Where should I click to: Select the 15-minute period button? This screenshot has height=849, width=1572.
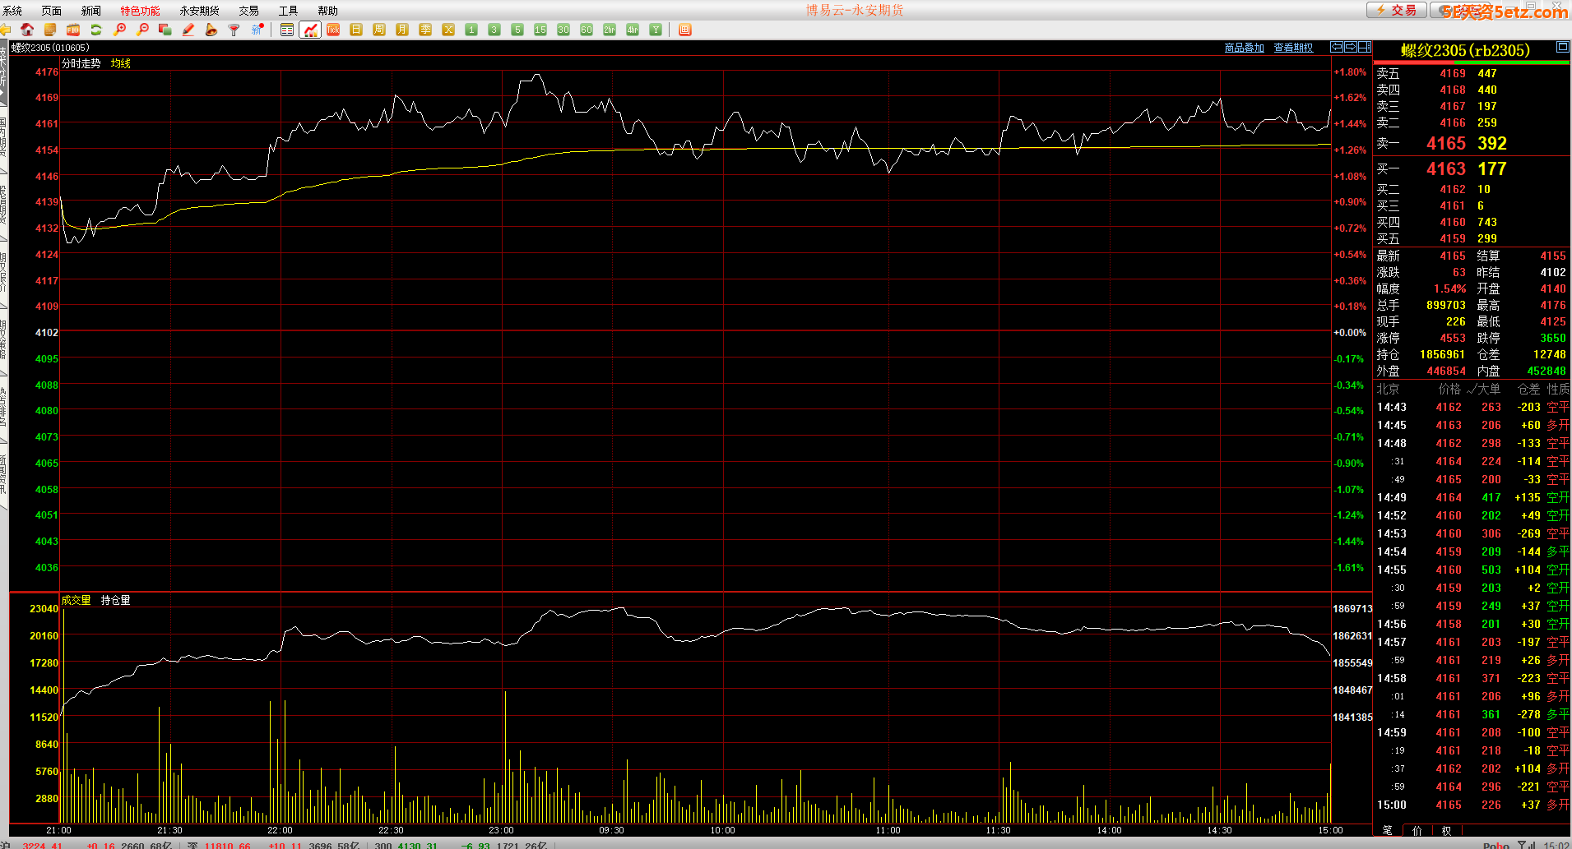(x=540, y=30)
